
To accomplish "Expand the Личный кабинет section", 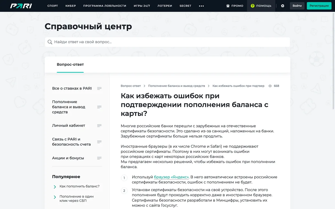I will click(99, 126).
